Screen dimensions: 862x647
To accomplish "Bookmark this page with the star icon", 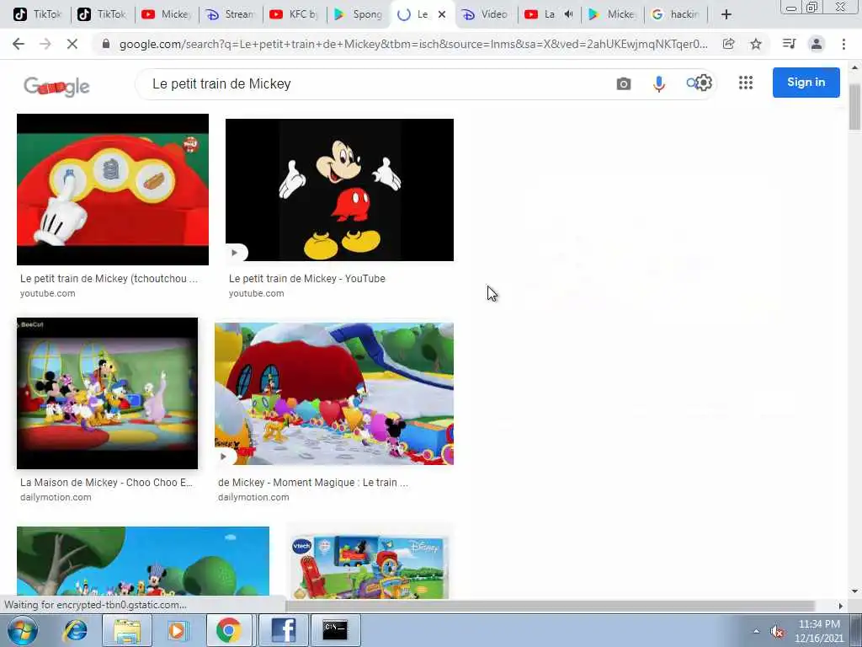I will tap(756, 44).
